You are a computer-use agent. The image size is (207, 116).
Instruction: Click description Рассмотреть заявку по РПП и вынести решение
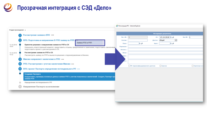pos(57,55)
